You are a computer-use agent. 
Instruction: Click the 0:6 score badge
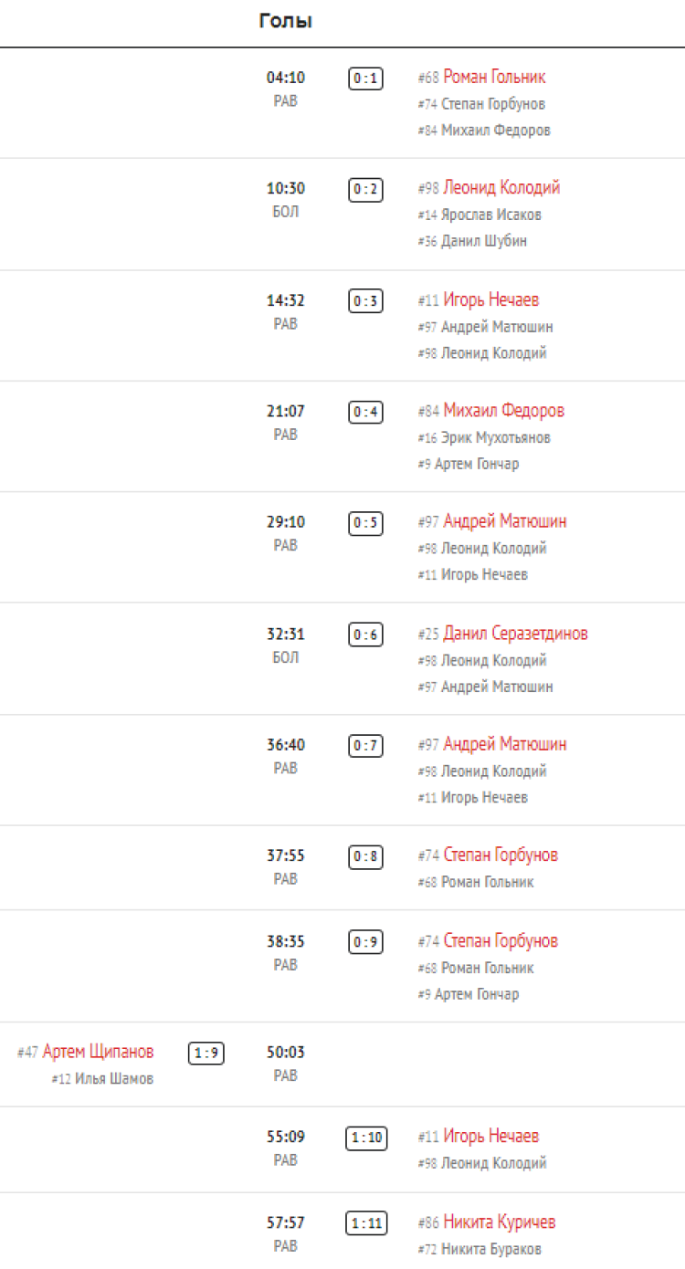[365, 635]
